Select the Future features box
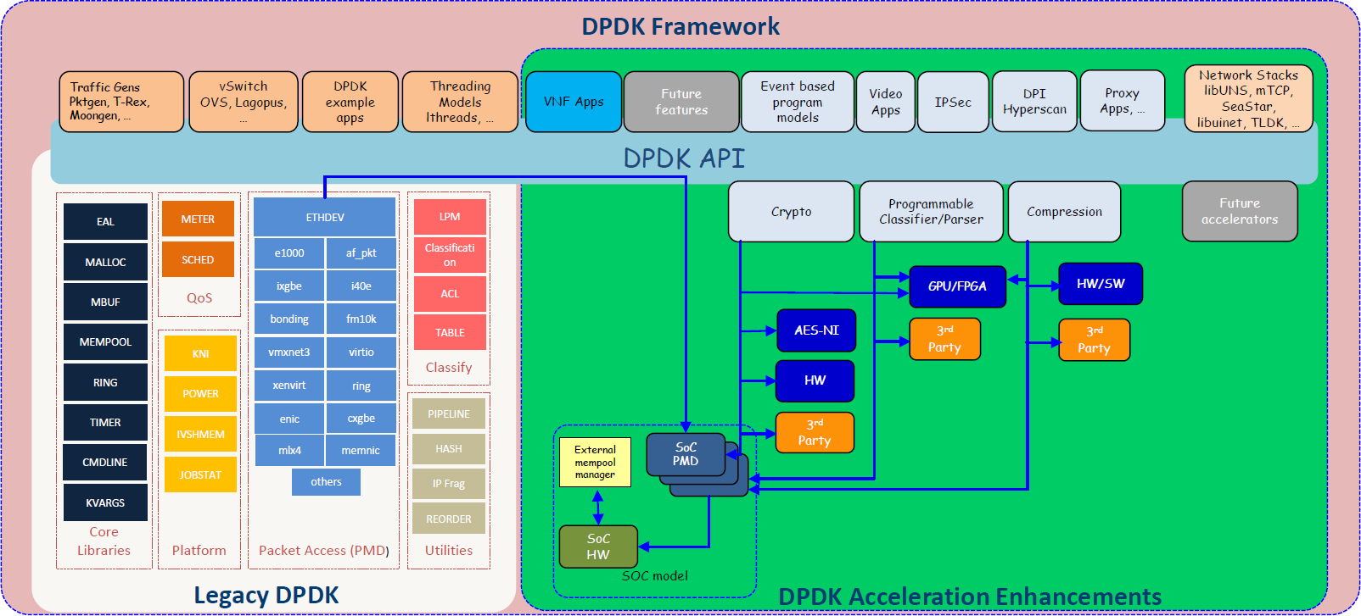Image resolution: width=1361 pixels, height=616 pixels. 681,102
